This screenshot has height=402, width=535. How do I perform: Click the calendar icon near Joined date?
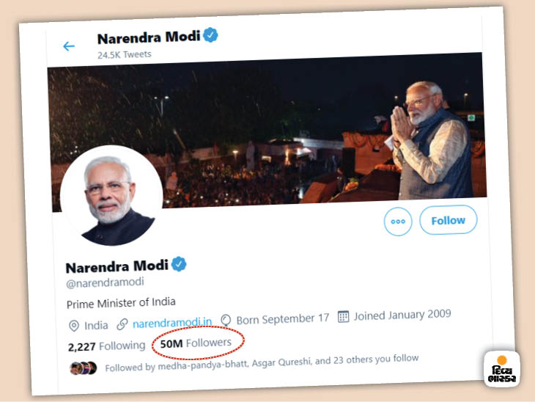pyautogui.click(x=343, y=317)
